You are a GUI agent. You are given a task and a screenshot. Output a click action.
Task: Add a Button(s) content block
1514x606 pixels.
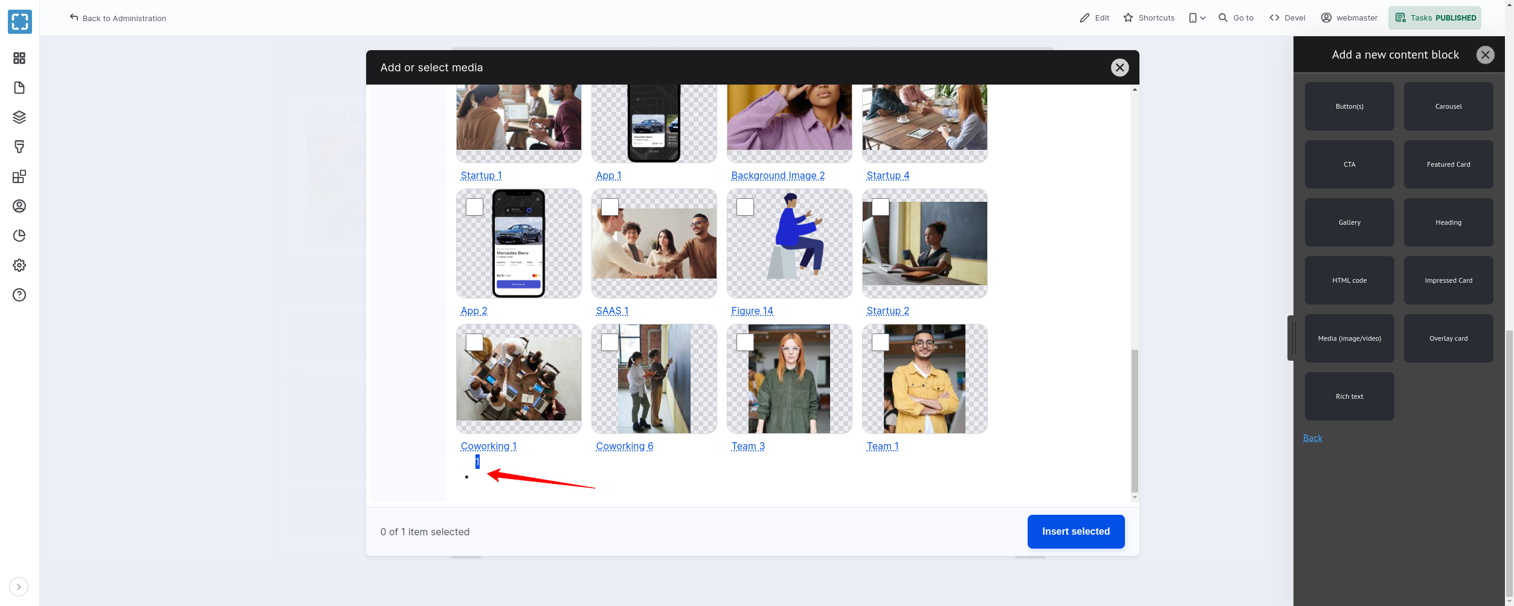coord(1350,106)
